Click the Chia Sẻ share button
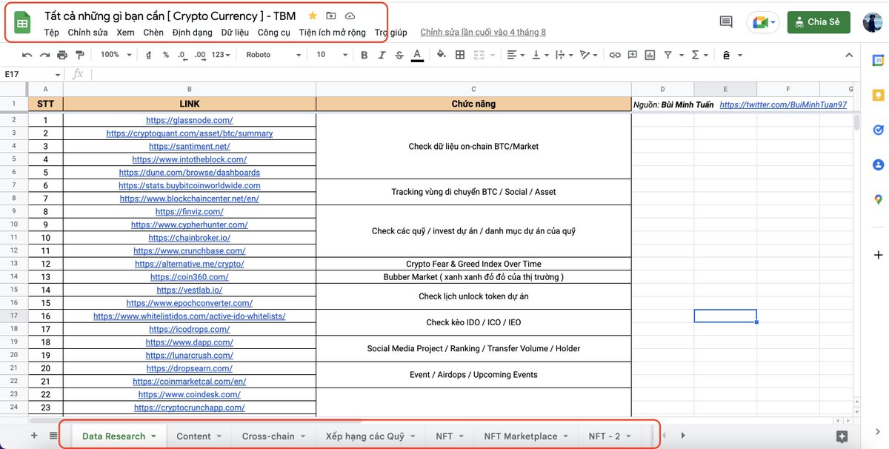 [818, 22]
